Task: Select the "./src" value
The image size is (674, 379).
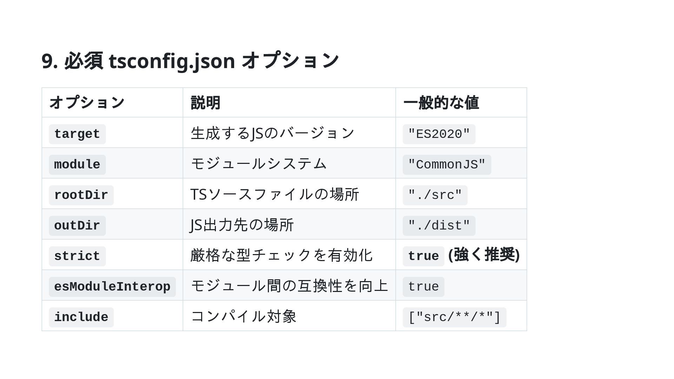Action: click(435, 195)
